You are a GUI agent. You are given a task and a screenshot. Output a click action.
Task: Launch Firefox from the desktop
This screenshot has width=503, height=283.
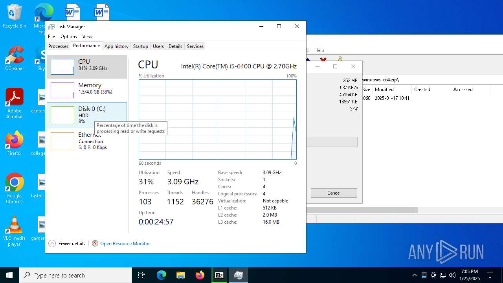(14, 143)
